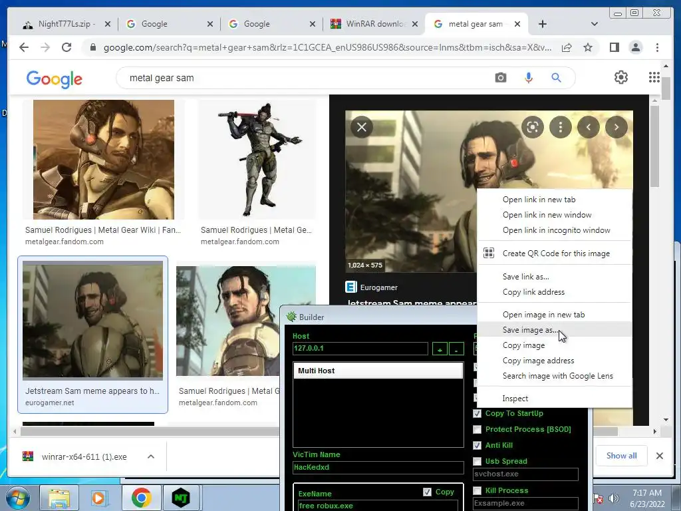Screen dimensions: 681x511
Task: Click the page vertical scrollbar thumb
Action: pos(665,87)
